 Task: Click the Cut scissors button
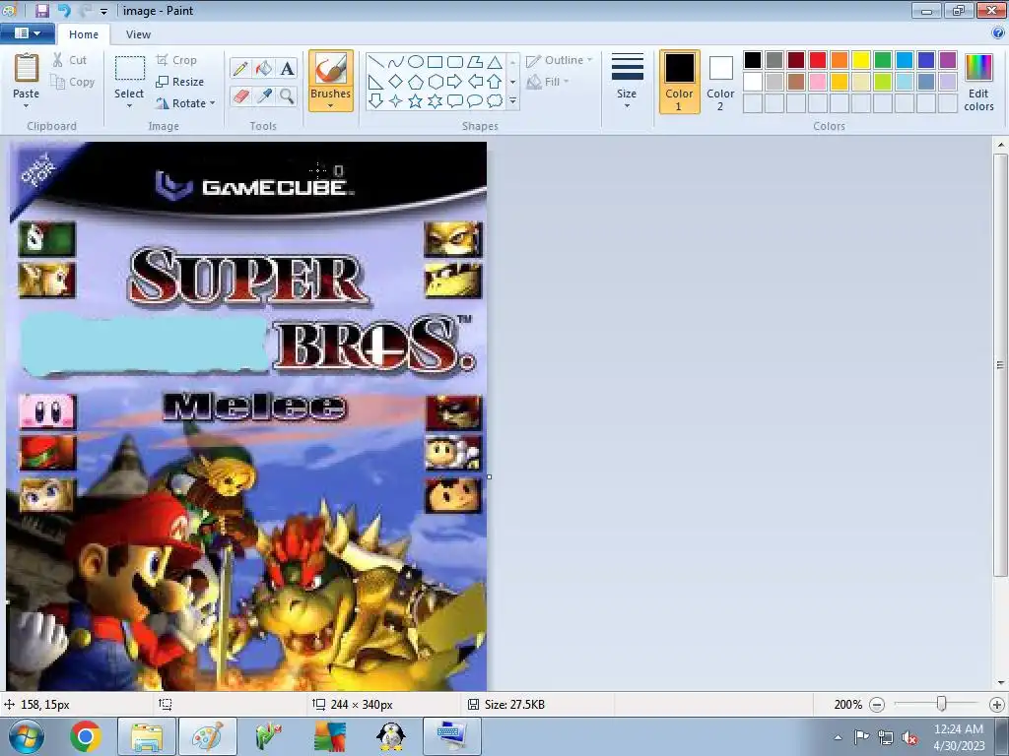coord(70,60)
